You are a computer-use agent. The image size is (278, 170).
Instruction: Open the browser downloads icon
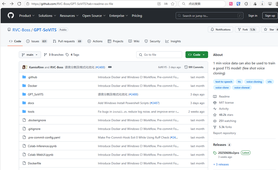click(x=262, y=4)
